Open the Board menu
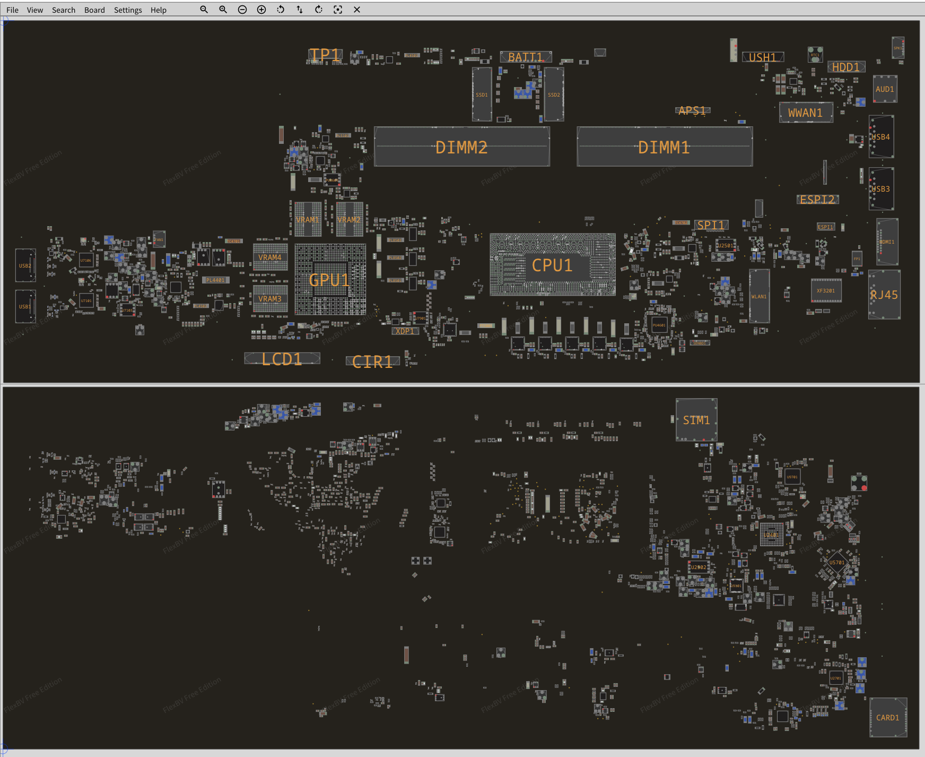Image resolution: width=925 pixels, height=757 pixels. point(94,10)
